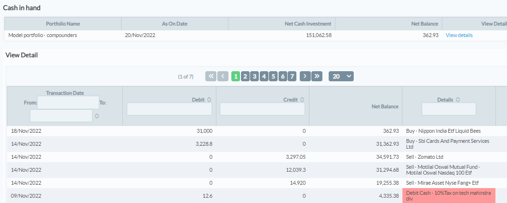
Task: Select page 6 in pagination
Action: [282, 76]
